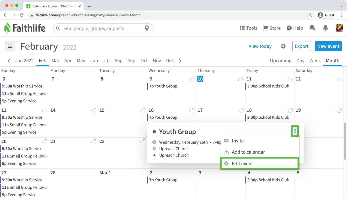Click the New event button
Viewport: 347px width, 198px height.
coord(328,46)
